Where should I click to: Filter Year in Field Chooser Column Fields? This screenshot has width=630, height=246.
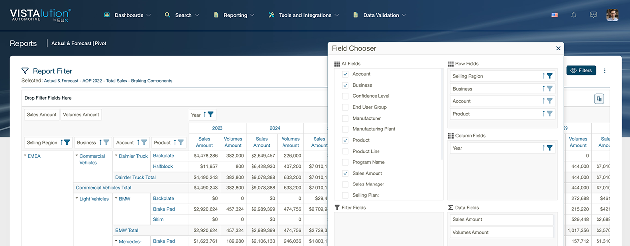550,148
